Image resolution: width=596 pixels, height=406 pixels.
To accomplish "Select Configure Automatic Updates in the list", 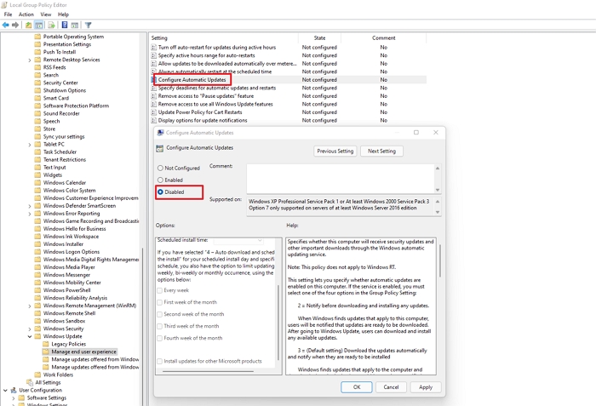I will tap(192, 80).
